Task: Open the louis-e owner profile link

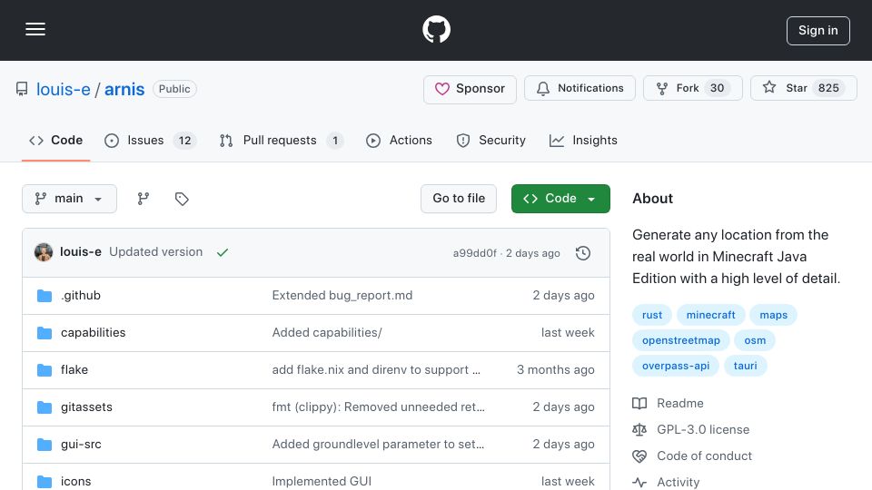Action: click(64, 89)
